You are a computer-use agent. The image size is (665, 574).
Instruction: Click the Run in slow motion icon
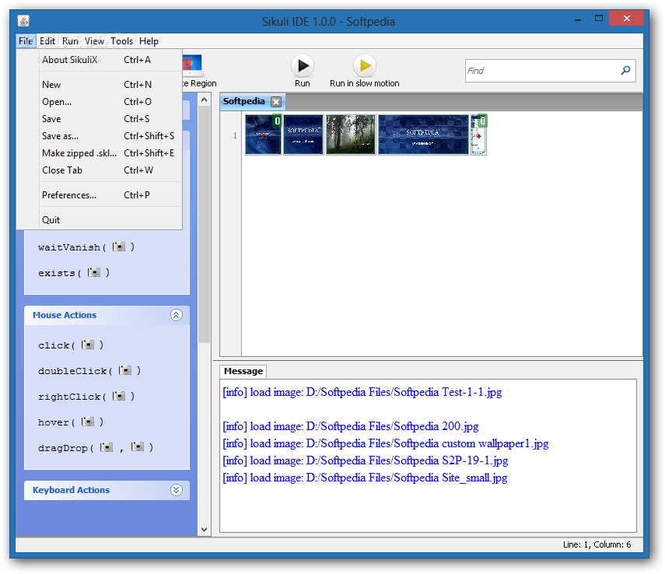point(364,65)
